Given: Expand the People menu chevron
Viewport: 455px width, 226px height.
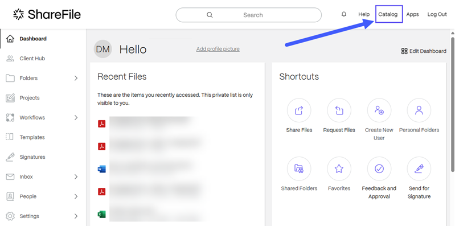Looking at the screenshot, I should (76, 196).
